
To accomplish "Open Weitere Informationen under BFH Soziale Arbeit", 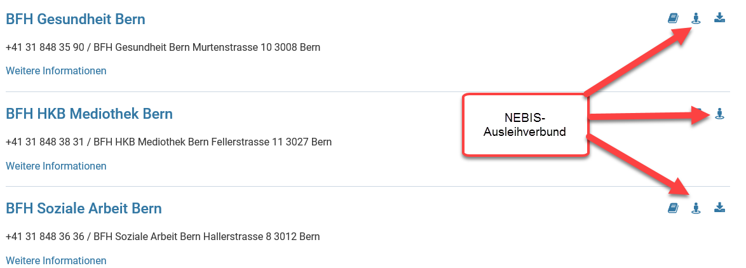I will (x=56, y=260).
